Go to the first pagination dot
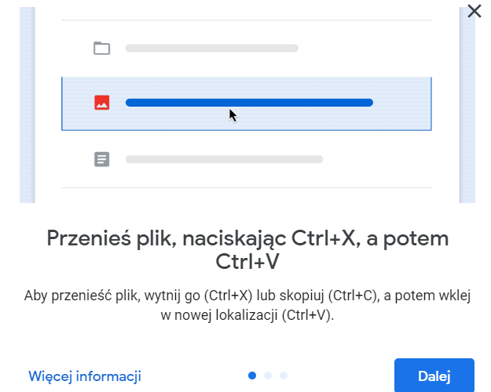This screenshot has height=392, width=491. (x=252, y=376)
